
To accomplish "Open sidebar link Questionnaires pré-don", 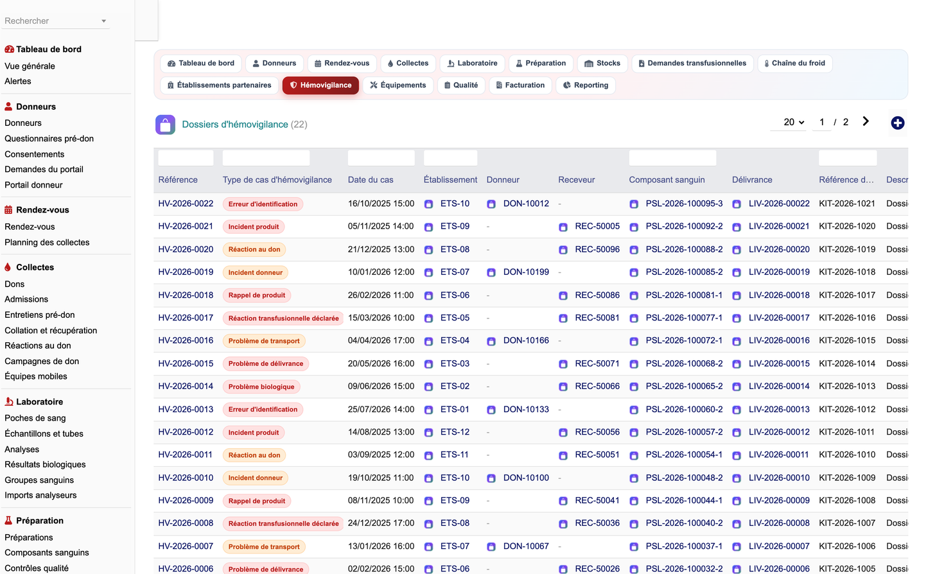I will [x=49, y=139].
